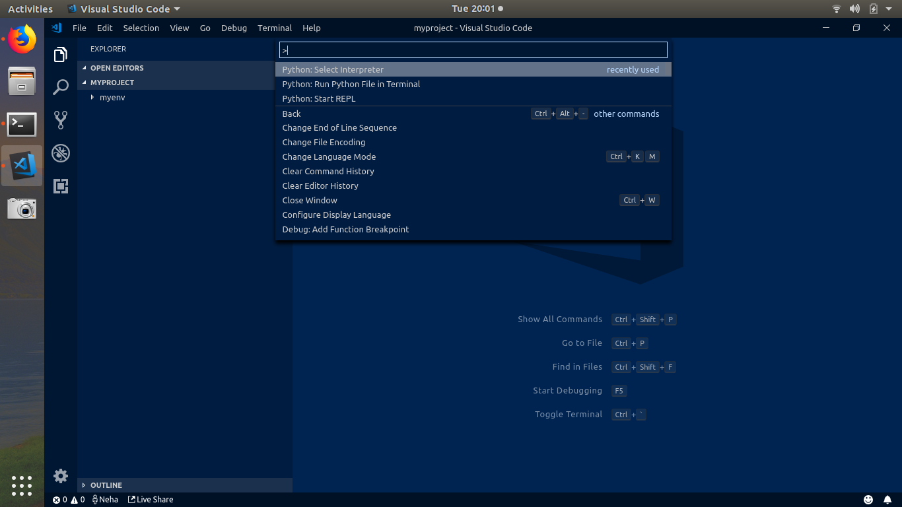Start Live Share from the status bar
The image size is (902, 507).
click(151, 500)
